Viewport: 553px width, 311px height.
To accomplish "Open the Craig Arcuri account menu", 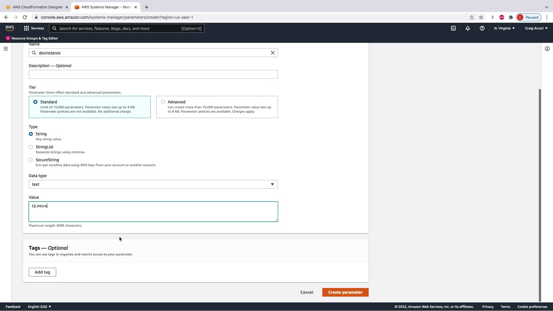I will [536, 28].
